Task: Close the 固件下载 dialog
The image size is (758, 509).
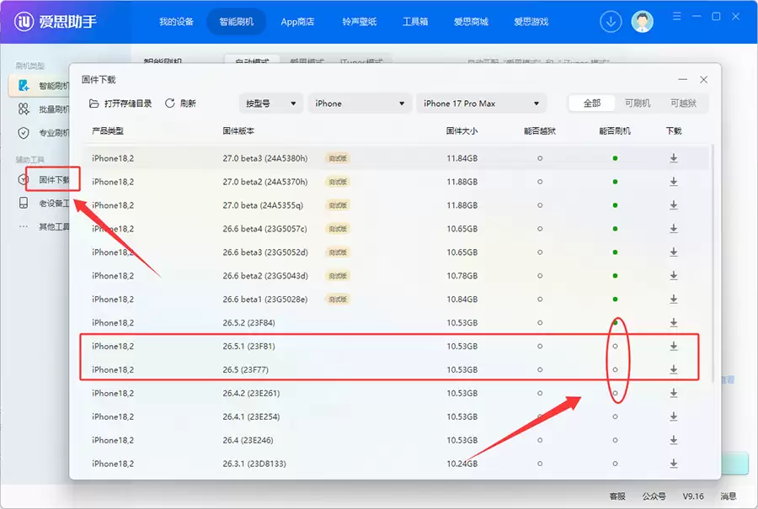Action: 704,80
